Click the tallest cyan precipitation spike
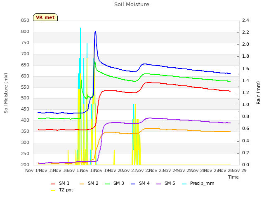The height and width of the screenshot is (198, 264). click(x=80, y=50)
